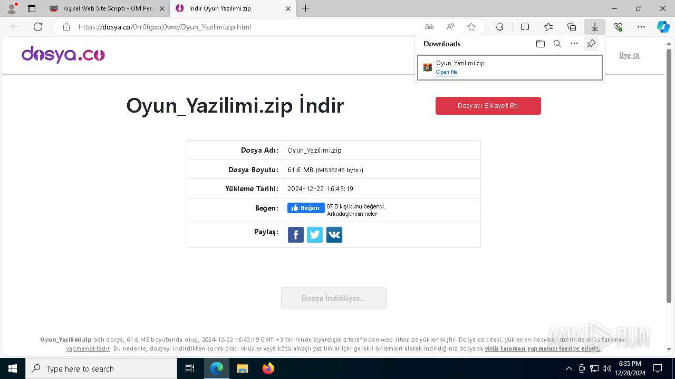The height and width of the screenshot is (379, 675).
Task: Open Favorites list icon
Action: 548,27
